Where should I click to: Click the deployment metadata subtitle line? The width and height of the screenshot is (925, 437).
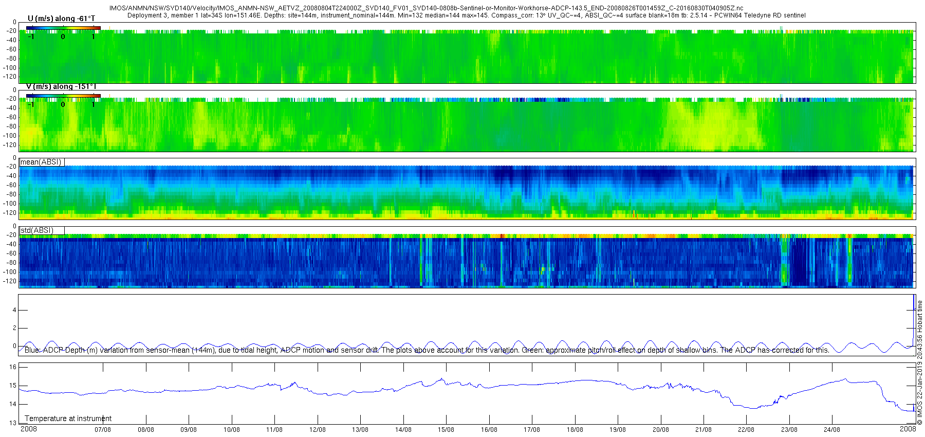click(467, 15)
